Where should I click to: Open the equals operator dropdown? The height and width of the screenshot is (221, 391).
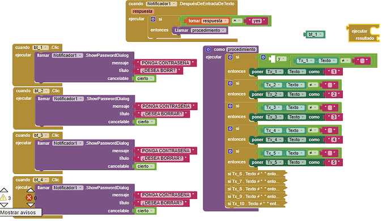pyautogui.click(x=237, y=21)
